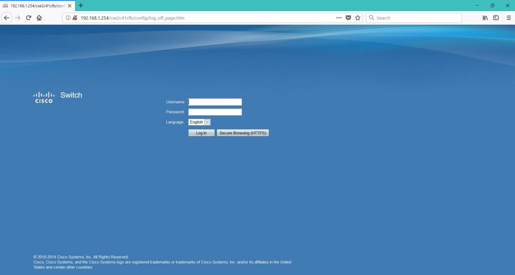
Task: Click Secure Browsing (HTTPS) button
Action: click(243, 133)
